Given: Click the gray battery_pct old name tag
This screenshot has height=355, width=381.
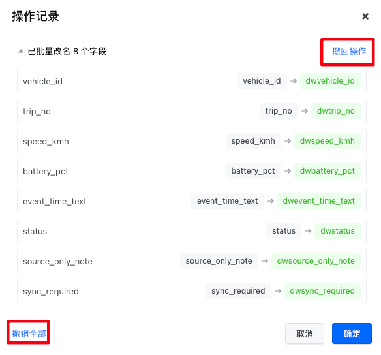Looking at the screenshot, I should 253,171.
